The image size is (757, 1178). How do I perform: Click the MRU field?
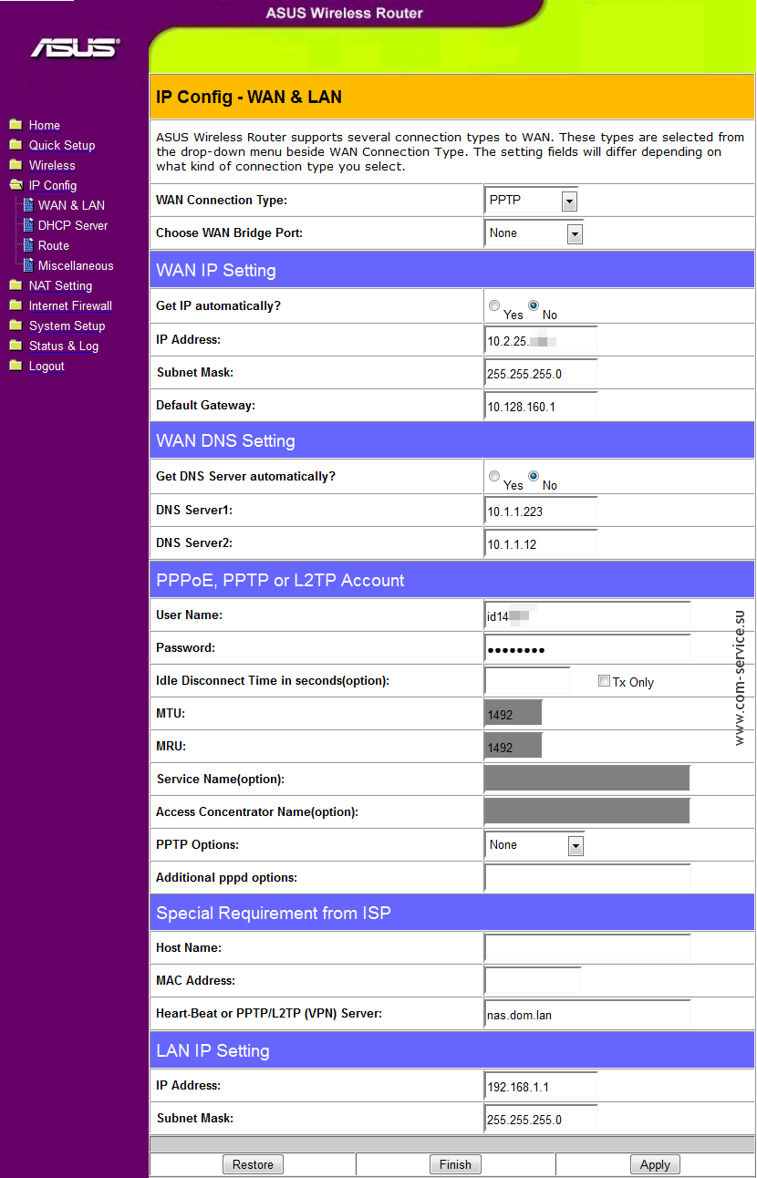tap(513, 747)
